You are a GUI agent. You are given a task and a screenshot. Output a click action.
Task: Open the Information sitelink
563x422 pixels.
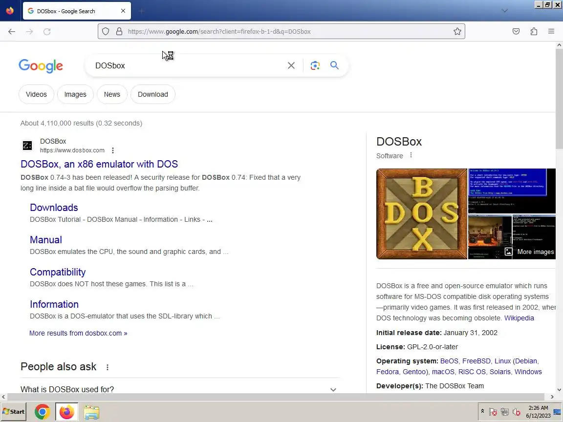coord(54,304)
